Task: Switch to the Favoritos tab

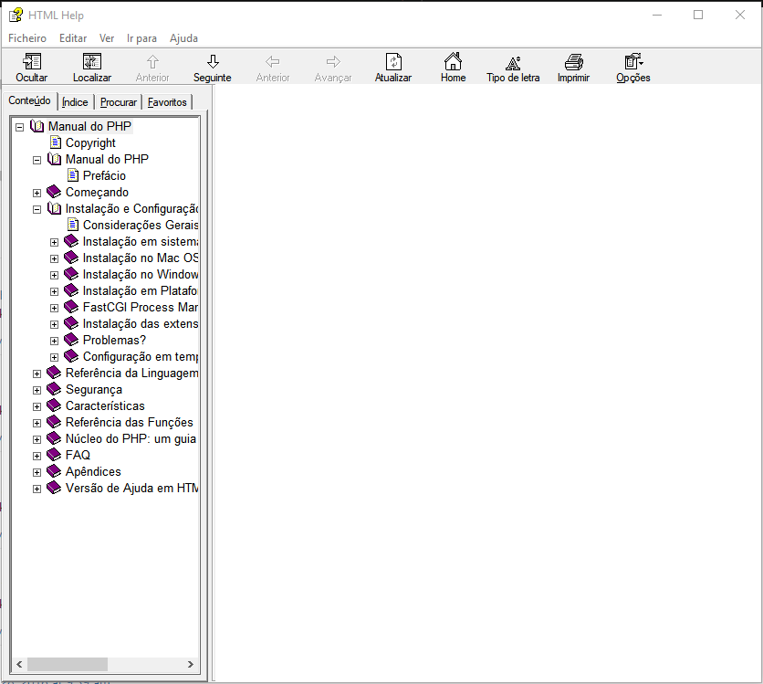Action: click(167, 102)
